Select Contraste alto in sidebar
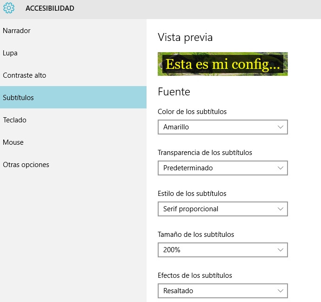 [x=25, y=75]
